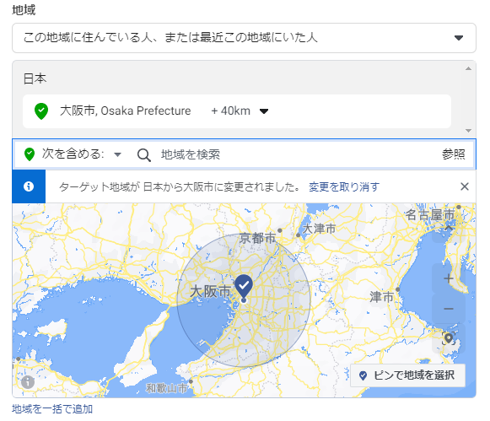Collapse map controls with up chevron
The width and height of the screenshot is (490, 421).
click(449, 228)
